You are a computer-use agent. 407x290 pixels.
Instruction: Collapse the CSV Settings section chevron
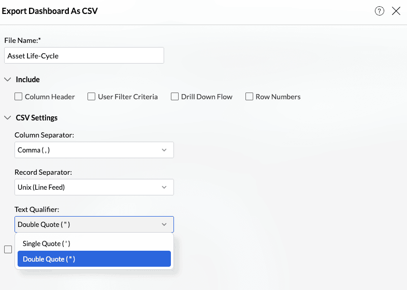[x=8, y=118]
